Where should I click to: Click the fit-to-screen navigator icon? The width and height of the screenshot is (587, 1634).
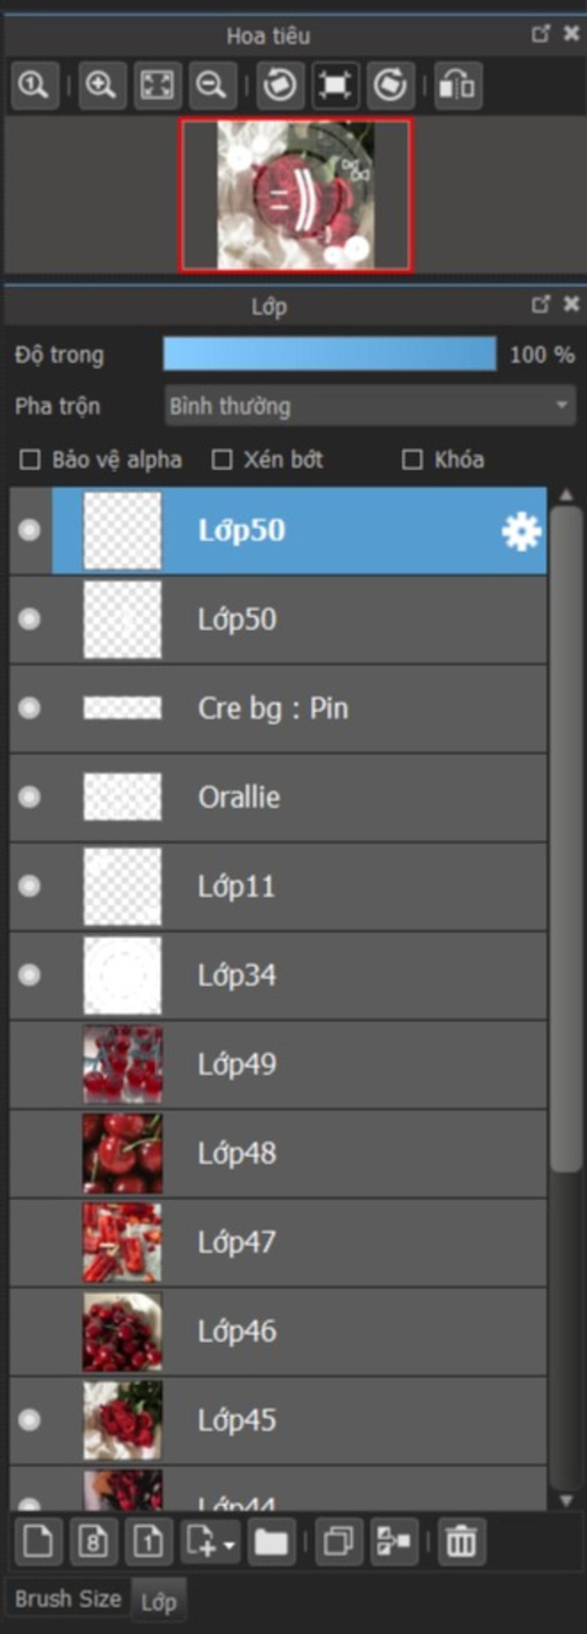pos(157,85)
